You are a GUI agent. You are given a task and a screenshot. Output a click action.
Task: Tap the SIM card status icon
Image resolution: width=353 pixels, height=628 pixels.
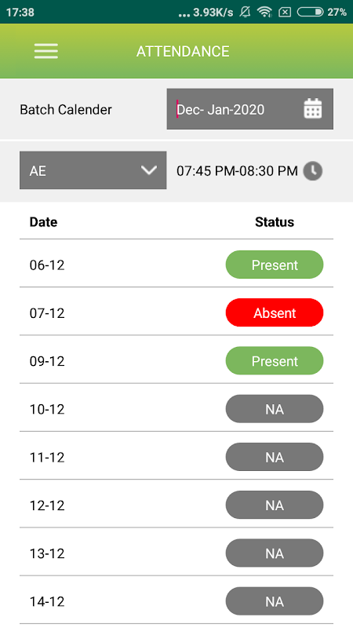tap(285, 13)
